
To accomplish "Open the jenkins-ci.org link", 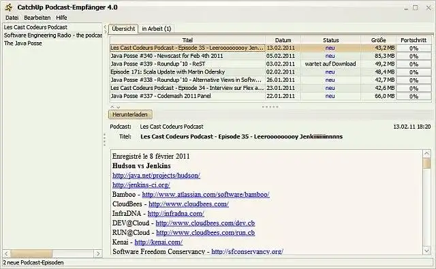I will click(141, 185).
